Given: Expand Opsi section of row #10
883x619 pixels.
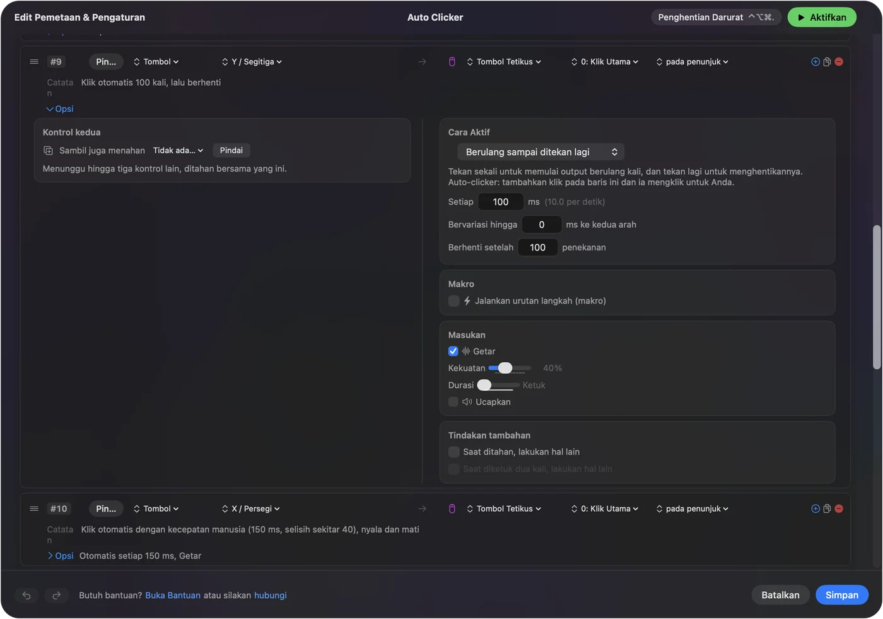Looking at the screenshot, I should click(x=60, y=556).
